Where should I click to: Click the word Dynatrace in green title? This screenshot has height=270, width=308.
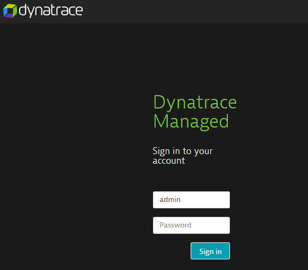[x=195, y=102]
